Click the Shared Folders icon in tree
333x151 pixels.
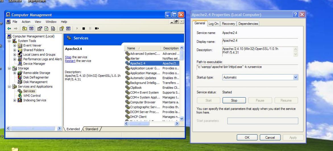pyautogui.click(x=20, y=50)
